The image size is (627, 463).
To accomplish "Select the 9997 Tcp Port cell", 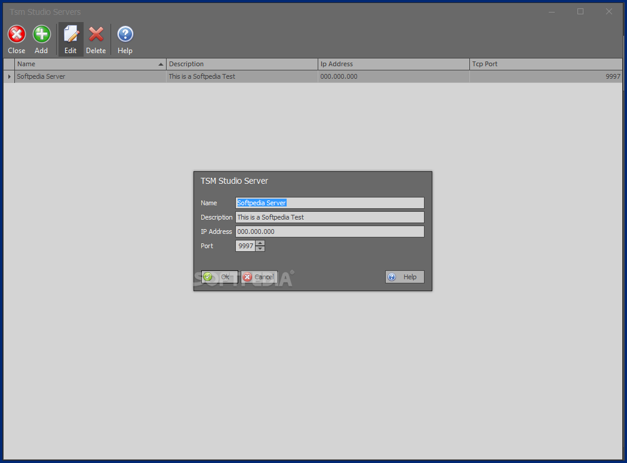I will click(x=546, y=76).
